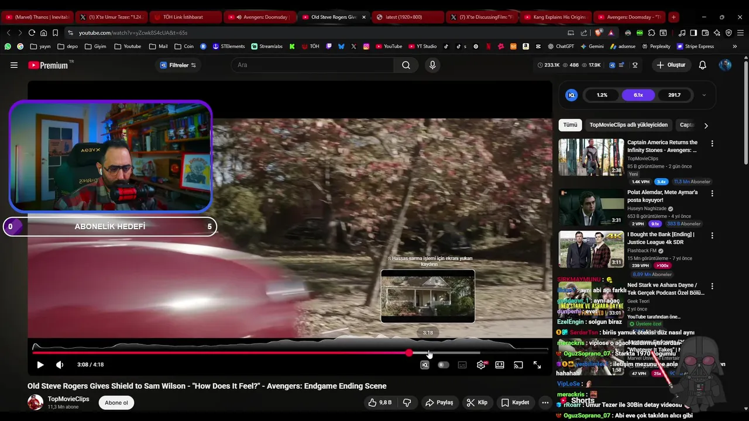Toggle the autoplay switch in the player

coord(444,365)
